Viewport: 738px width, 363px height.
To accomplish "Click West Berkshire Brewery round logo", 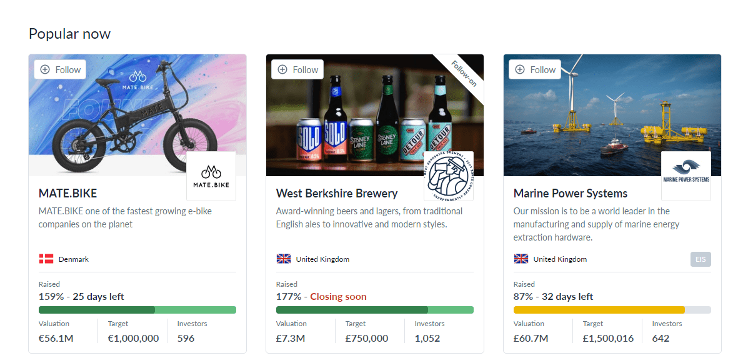I will click(449, 176).
